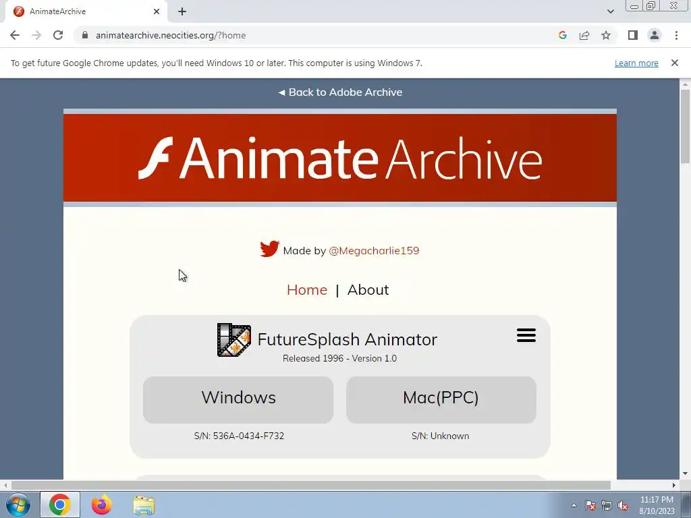The height and width of the screenshot is (518, 691).
Task: Click Released 1996 - Version 1.0 text
Action: [x=340, y=358]
